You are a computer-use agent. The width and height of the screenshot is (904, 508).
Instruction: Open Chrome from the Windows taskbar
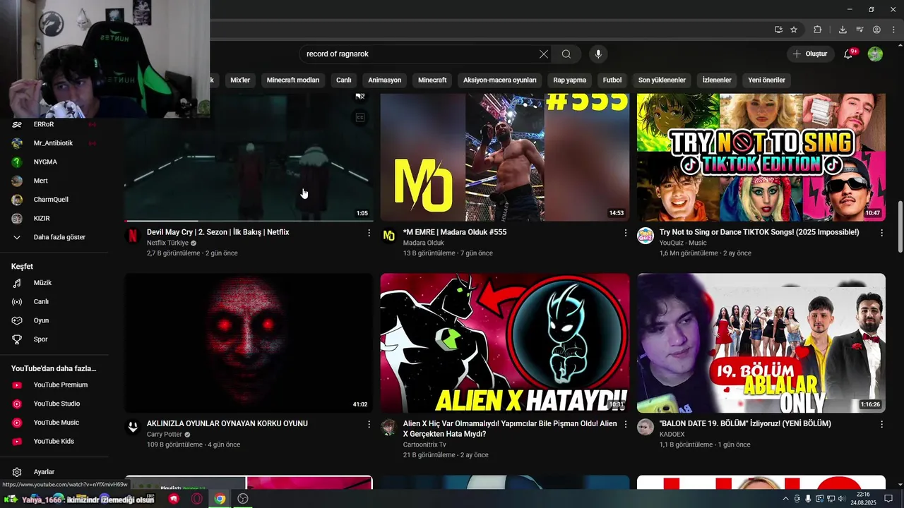click(x=220, y=499)
